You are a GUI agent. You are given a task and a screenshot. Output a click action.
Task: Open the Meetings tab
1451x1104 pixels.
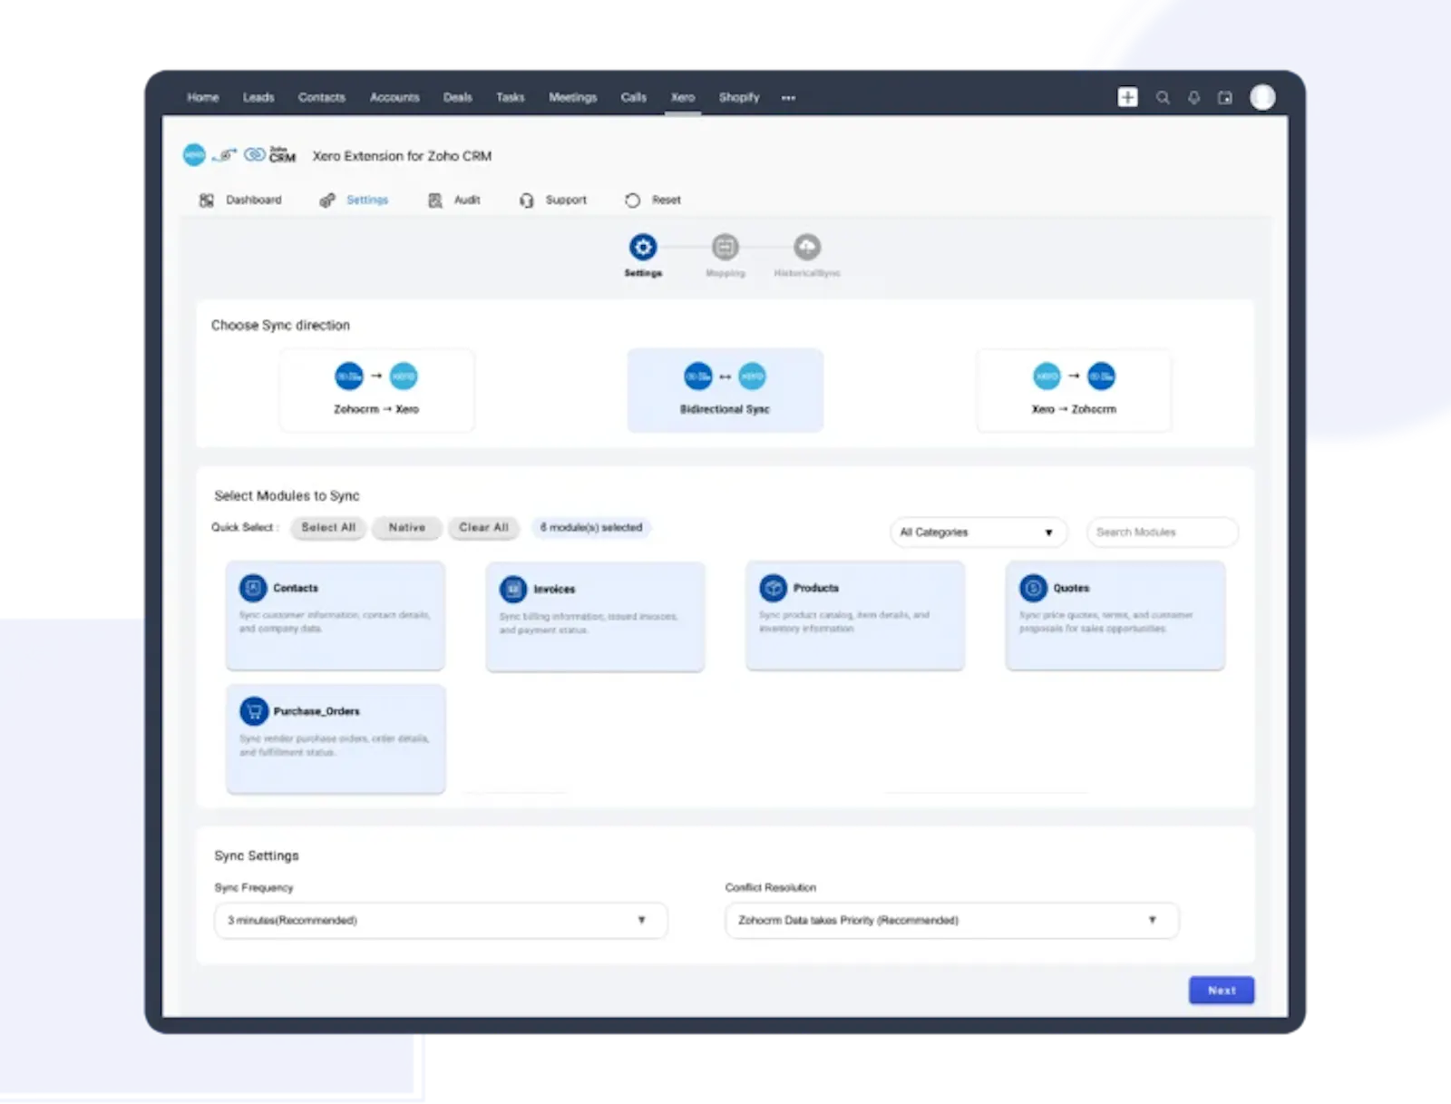click(573, 97)
